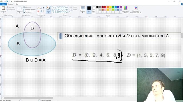
Task: Expand the shapes gallery more arrow
Action: point(69,12)
